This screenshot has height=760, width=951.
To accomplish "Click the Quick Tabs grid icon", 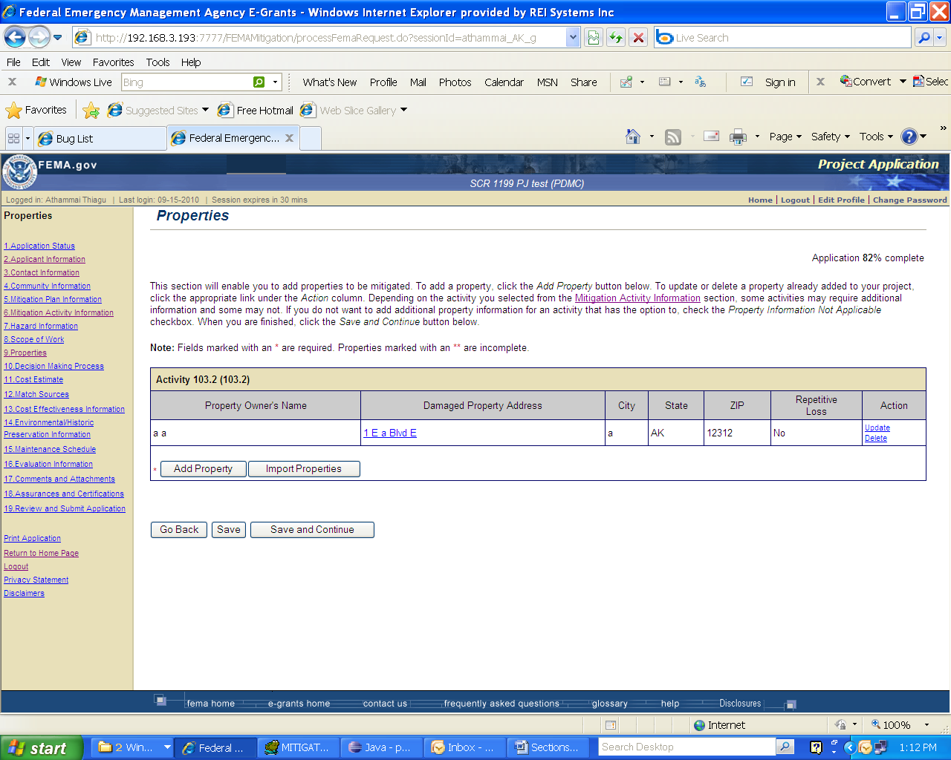I will pyautogui.click(x=13, y=138).
